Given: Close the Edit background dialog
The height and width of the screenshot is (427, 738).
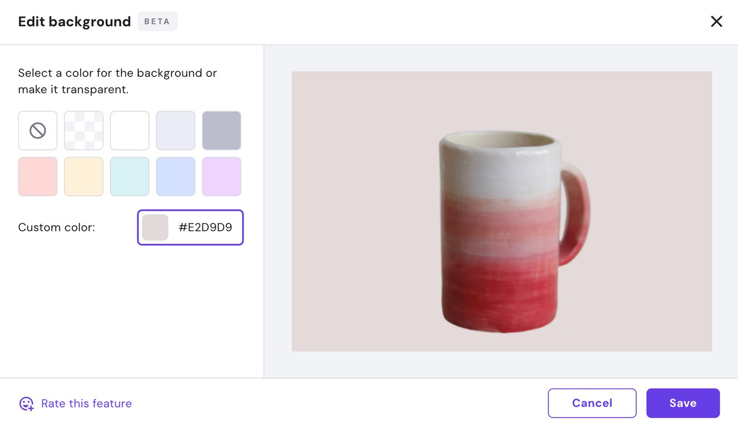Looking at the screenshot, I should tap(716, 22).
